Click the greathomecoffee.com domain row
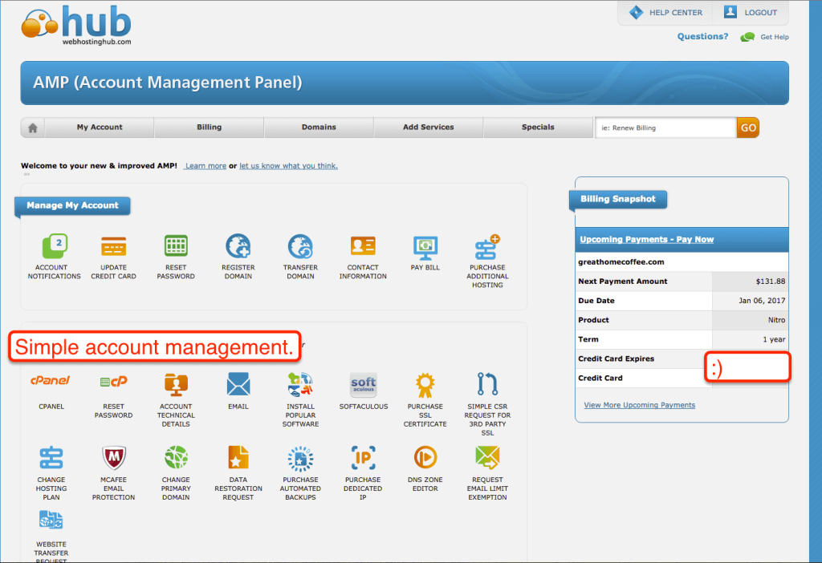Viewport: 822px width, 563px height. click(x=682, y=262)
